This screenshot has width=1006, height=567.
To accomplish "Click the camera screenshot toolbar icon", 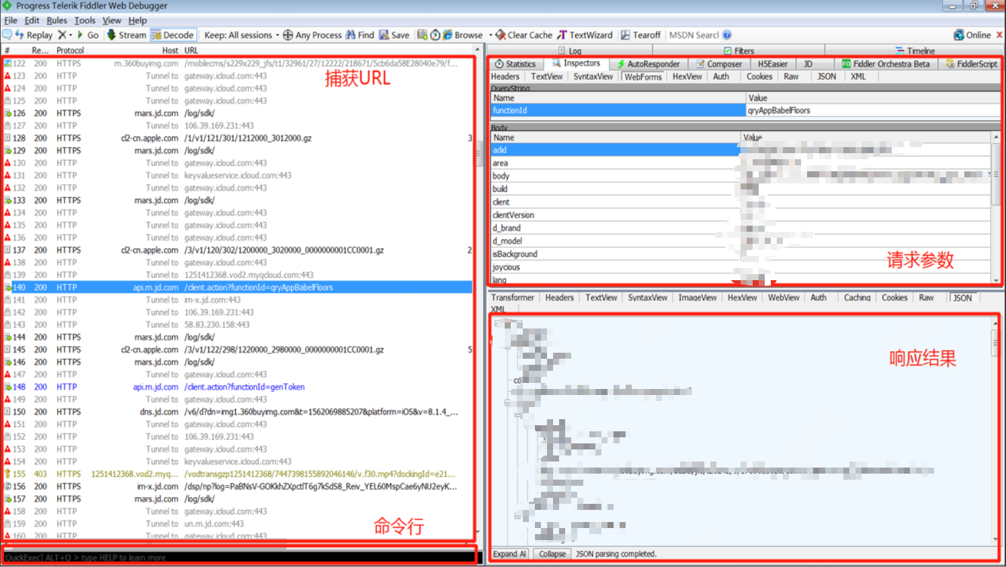I will click(422, 35).
